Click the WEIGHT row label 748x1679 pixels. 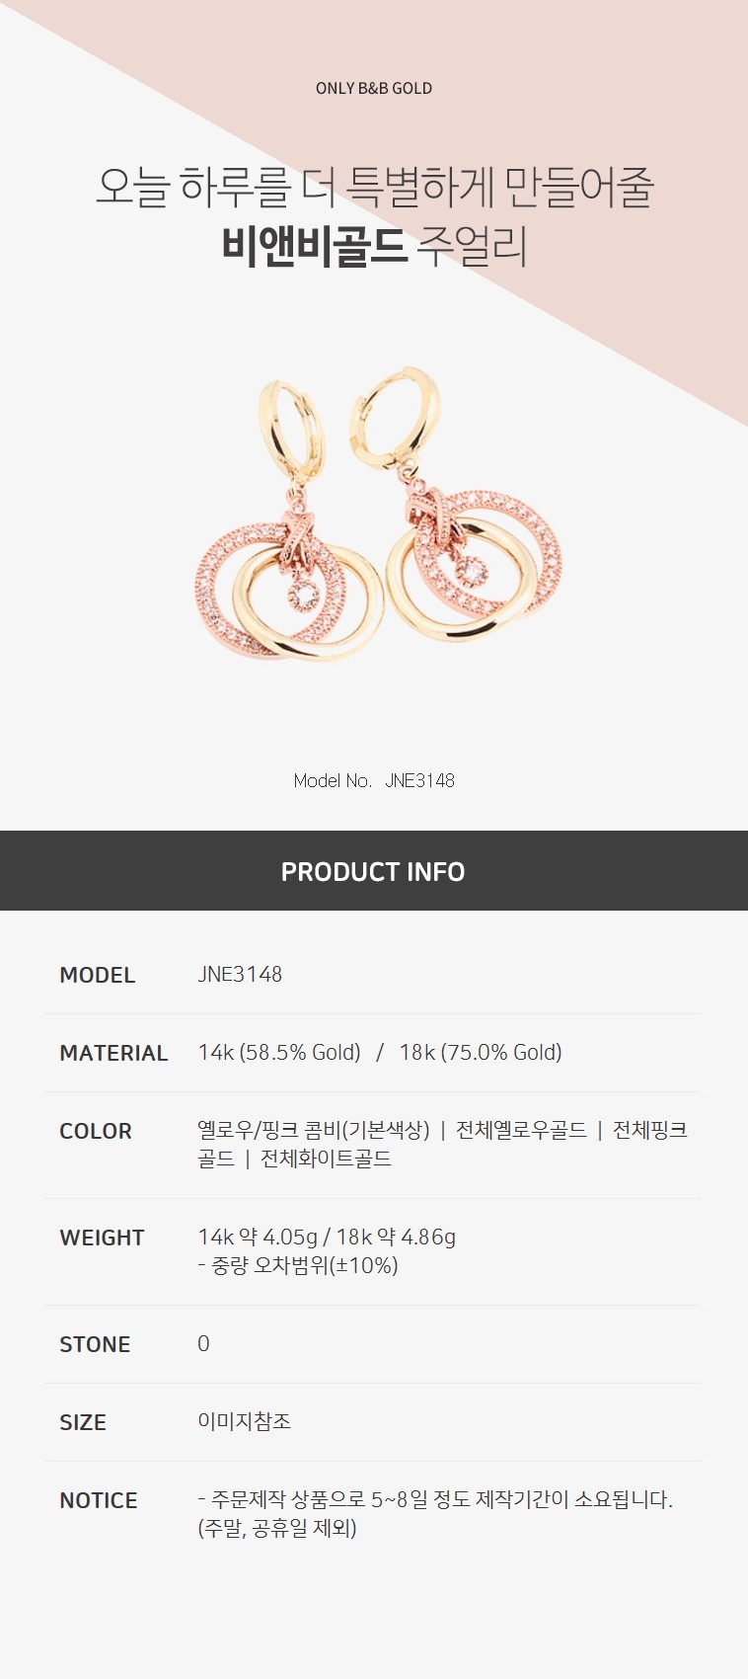pos(102,1238)
